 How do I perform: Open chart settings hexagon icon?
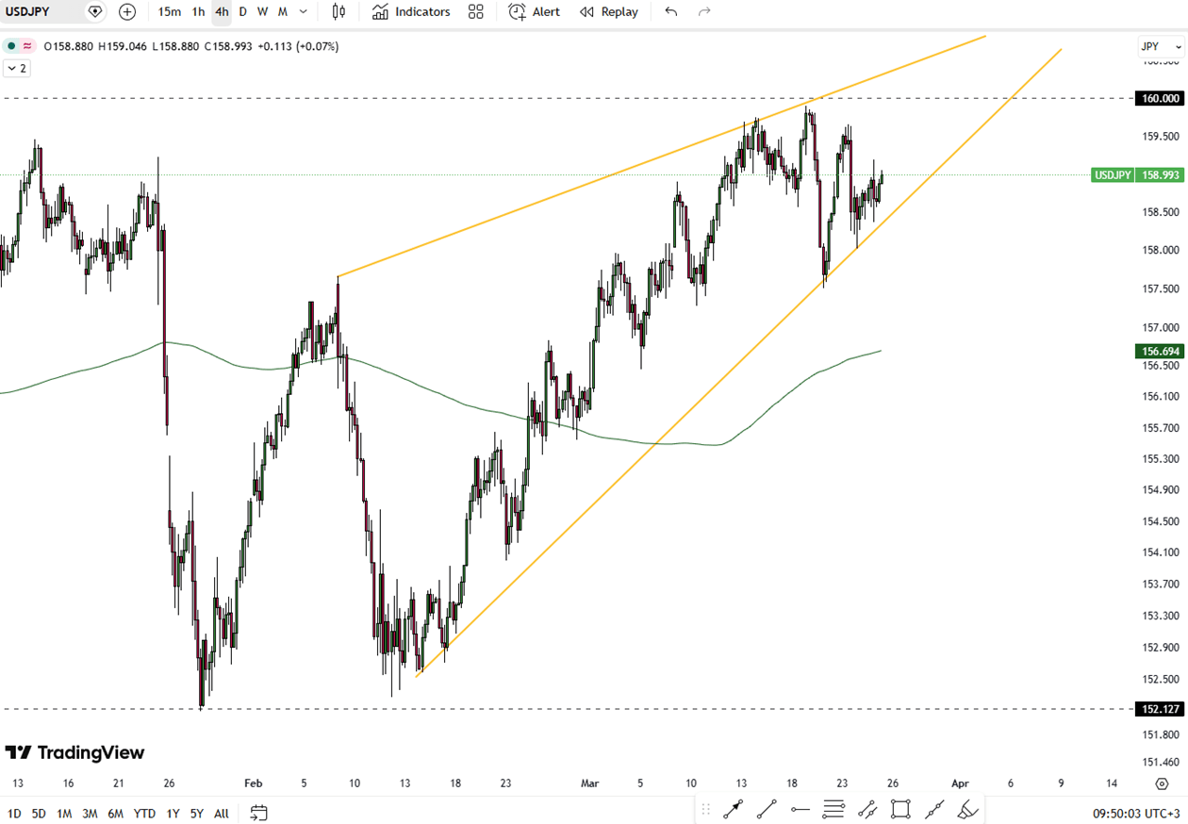(1162, 783)
